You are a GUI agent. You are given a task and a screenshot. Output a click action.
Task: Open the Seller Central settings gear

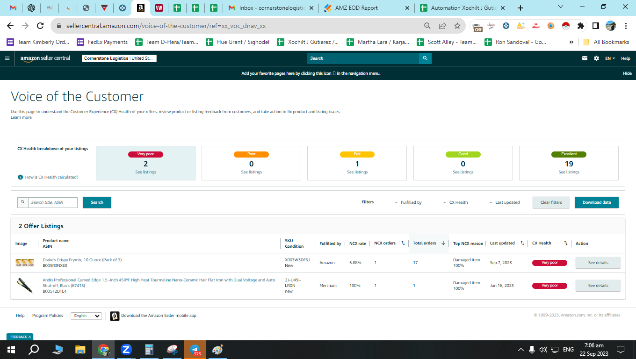pyautogui.click(x=596, y=58)
